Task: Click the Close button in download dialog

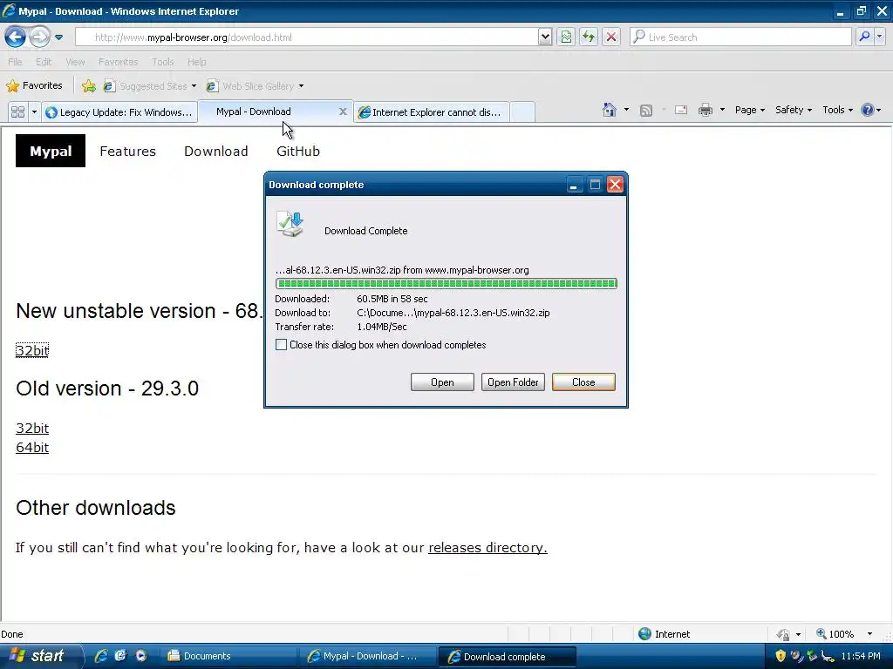Action: [x=583, y=382]
